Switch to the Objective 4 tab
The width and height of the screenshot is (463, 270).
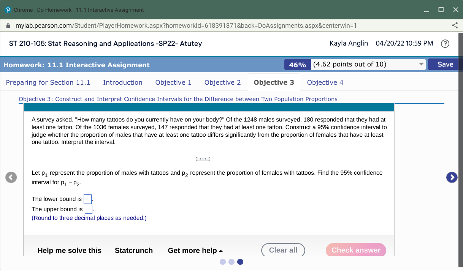pos(325,82)
